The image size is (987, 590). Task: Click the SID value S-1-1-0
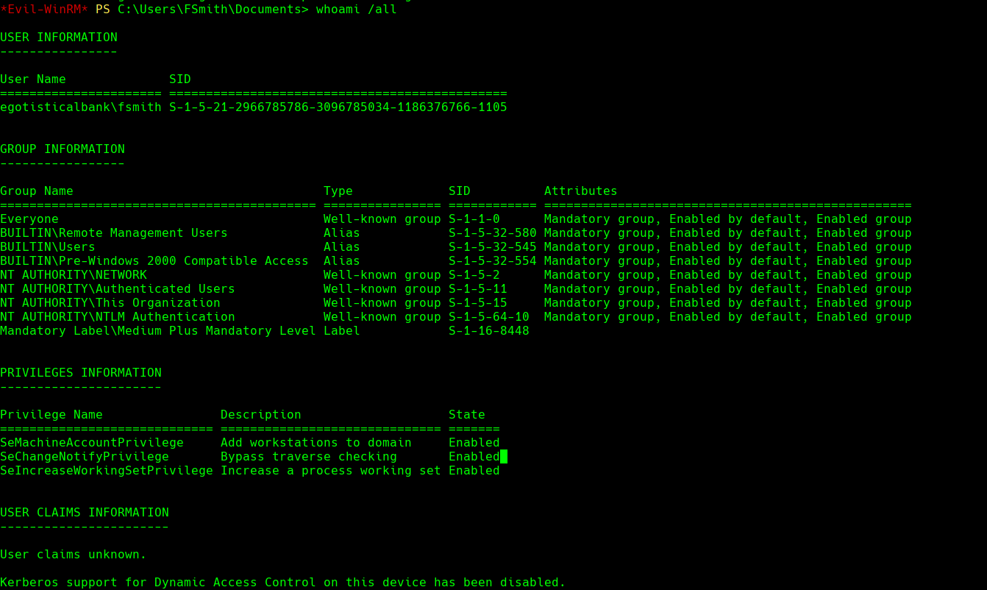tap(474, 218)
